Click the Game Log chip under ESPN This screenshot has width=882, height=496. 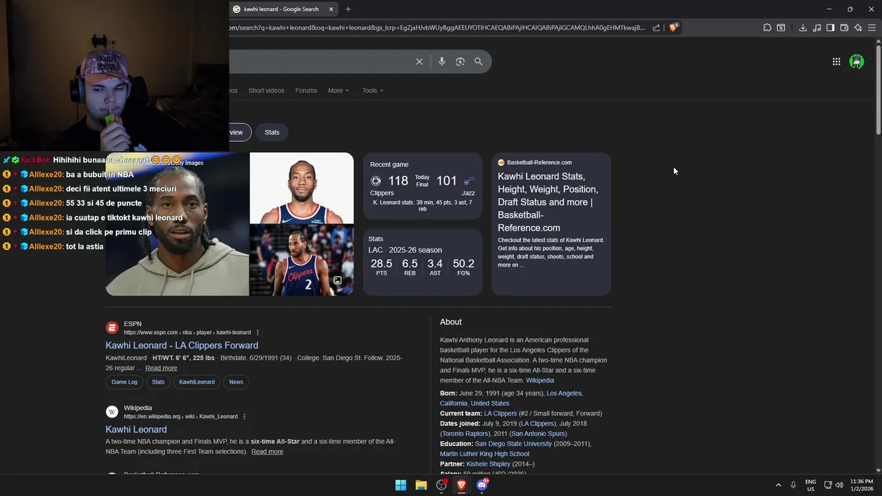pyautogui.click(x=125, y=382)
